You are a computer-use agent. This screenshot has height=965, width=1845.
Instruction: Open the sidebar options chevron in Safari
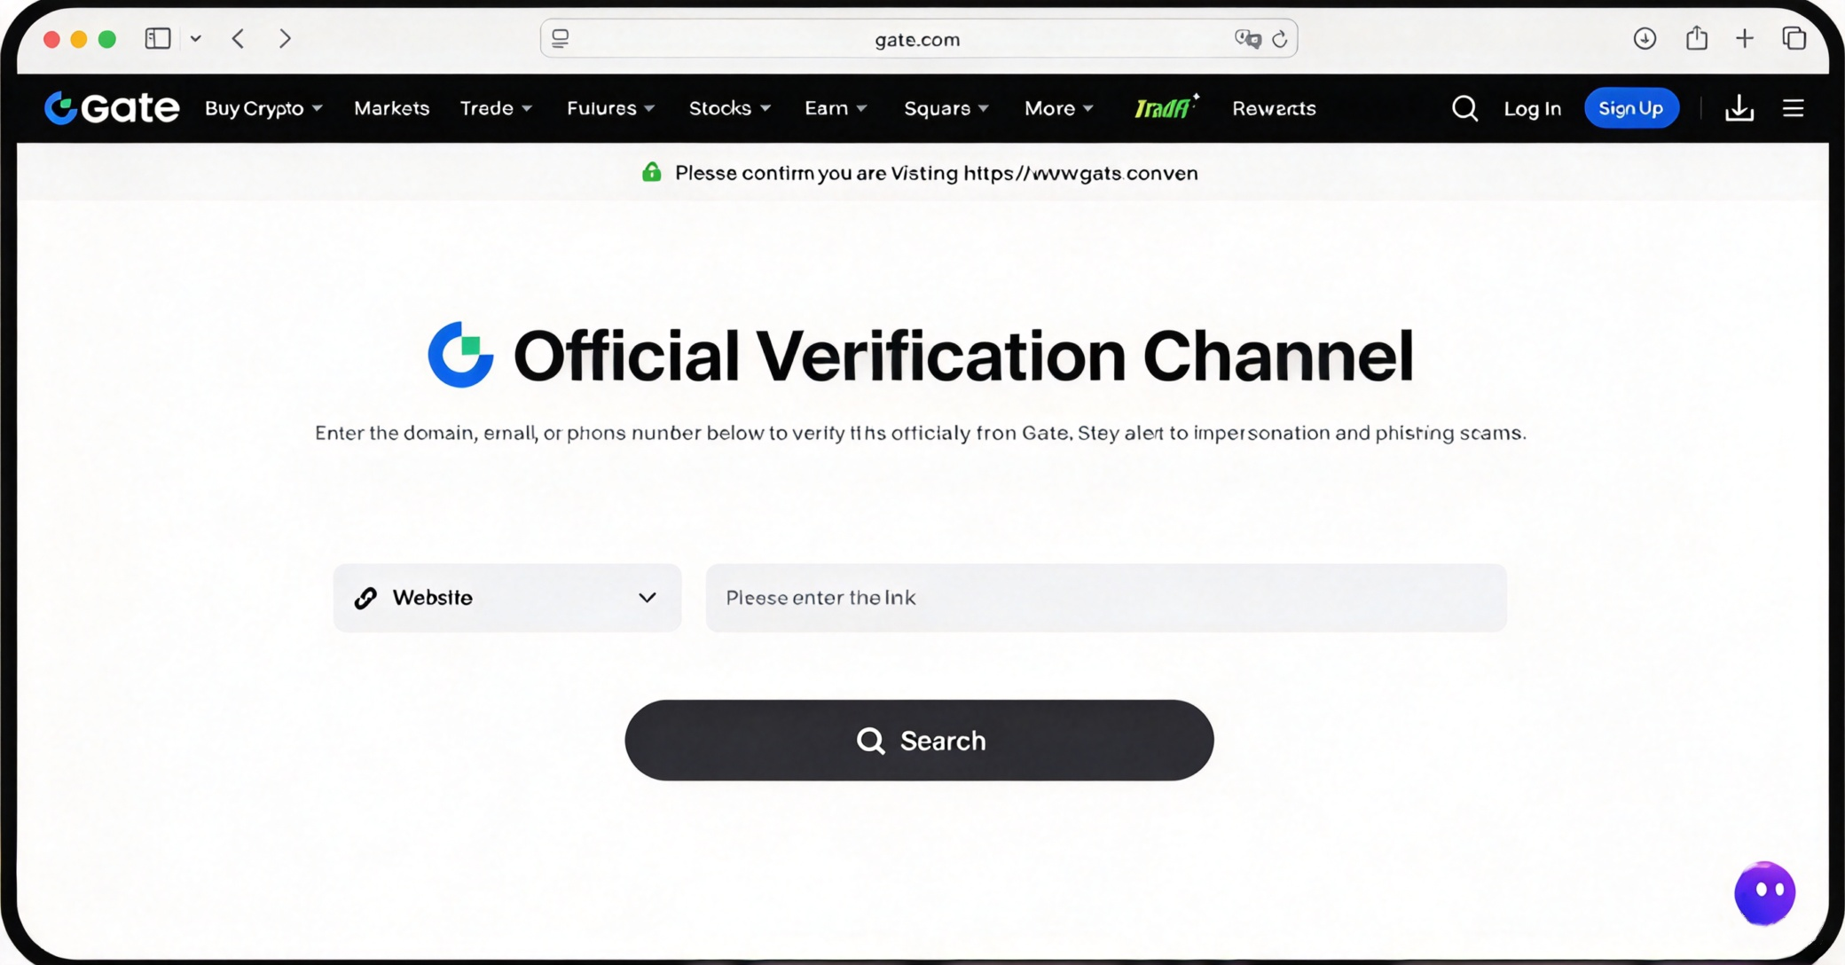tap(196, 38)
